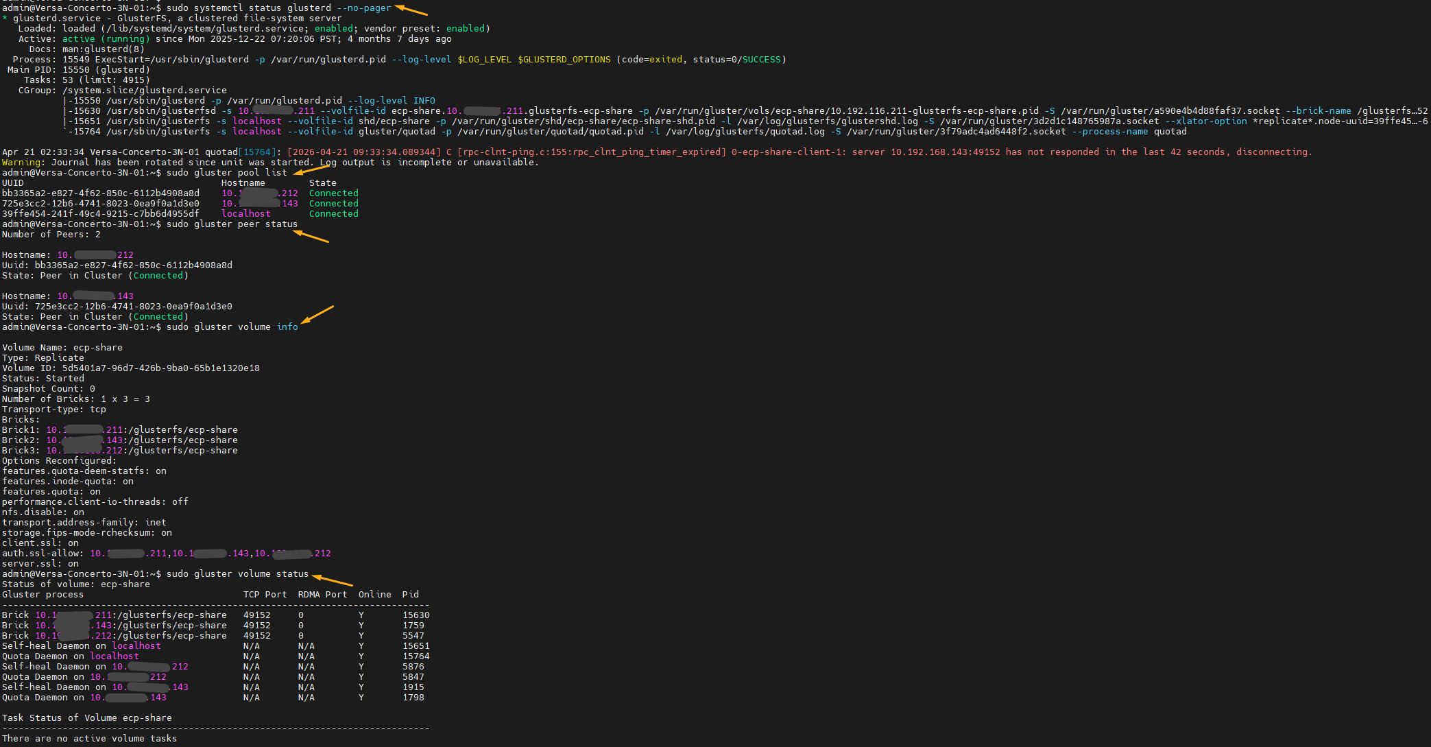Image resolution: width=1431 pixels, height=747 pixels.
Task: Click 'Self-heal Daemon on localhost' row
Action: tap(216, 646)
